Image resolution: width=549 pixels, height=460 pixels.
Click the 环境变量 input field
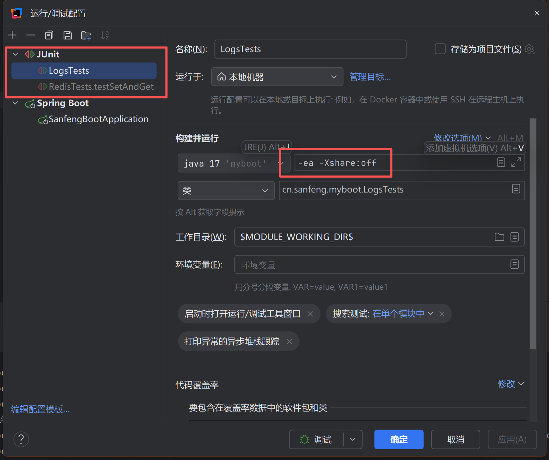(355, 264)
